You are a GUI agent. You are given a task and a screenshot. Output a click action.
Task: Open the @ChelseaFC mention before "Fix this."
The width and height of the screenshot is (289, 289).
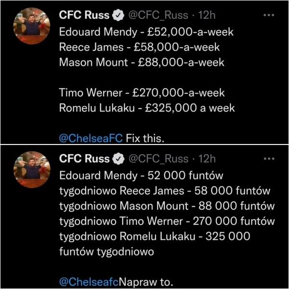[x=91, y=138]
